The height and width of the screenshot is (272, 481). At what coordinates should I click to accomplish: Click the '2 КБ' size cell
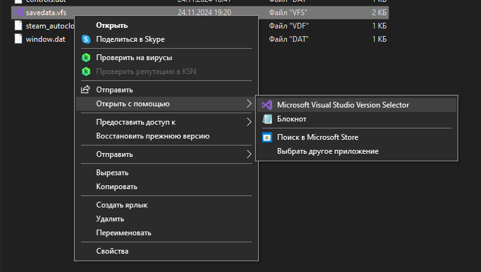[x=379, y=13]
